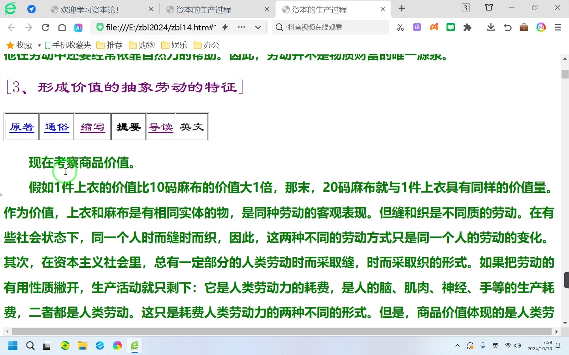Open the 推荐 bookmarks folder

point(109,45)
